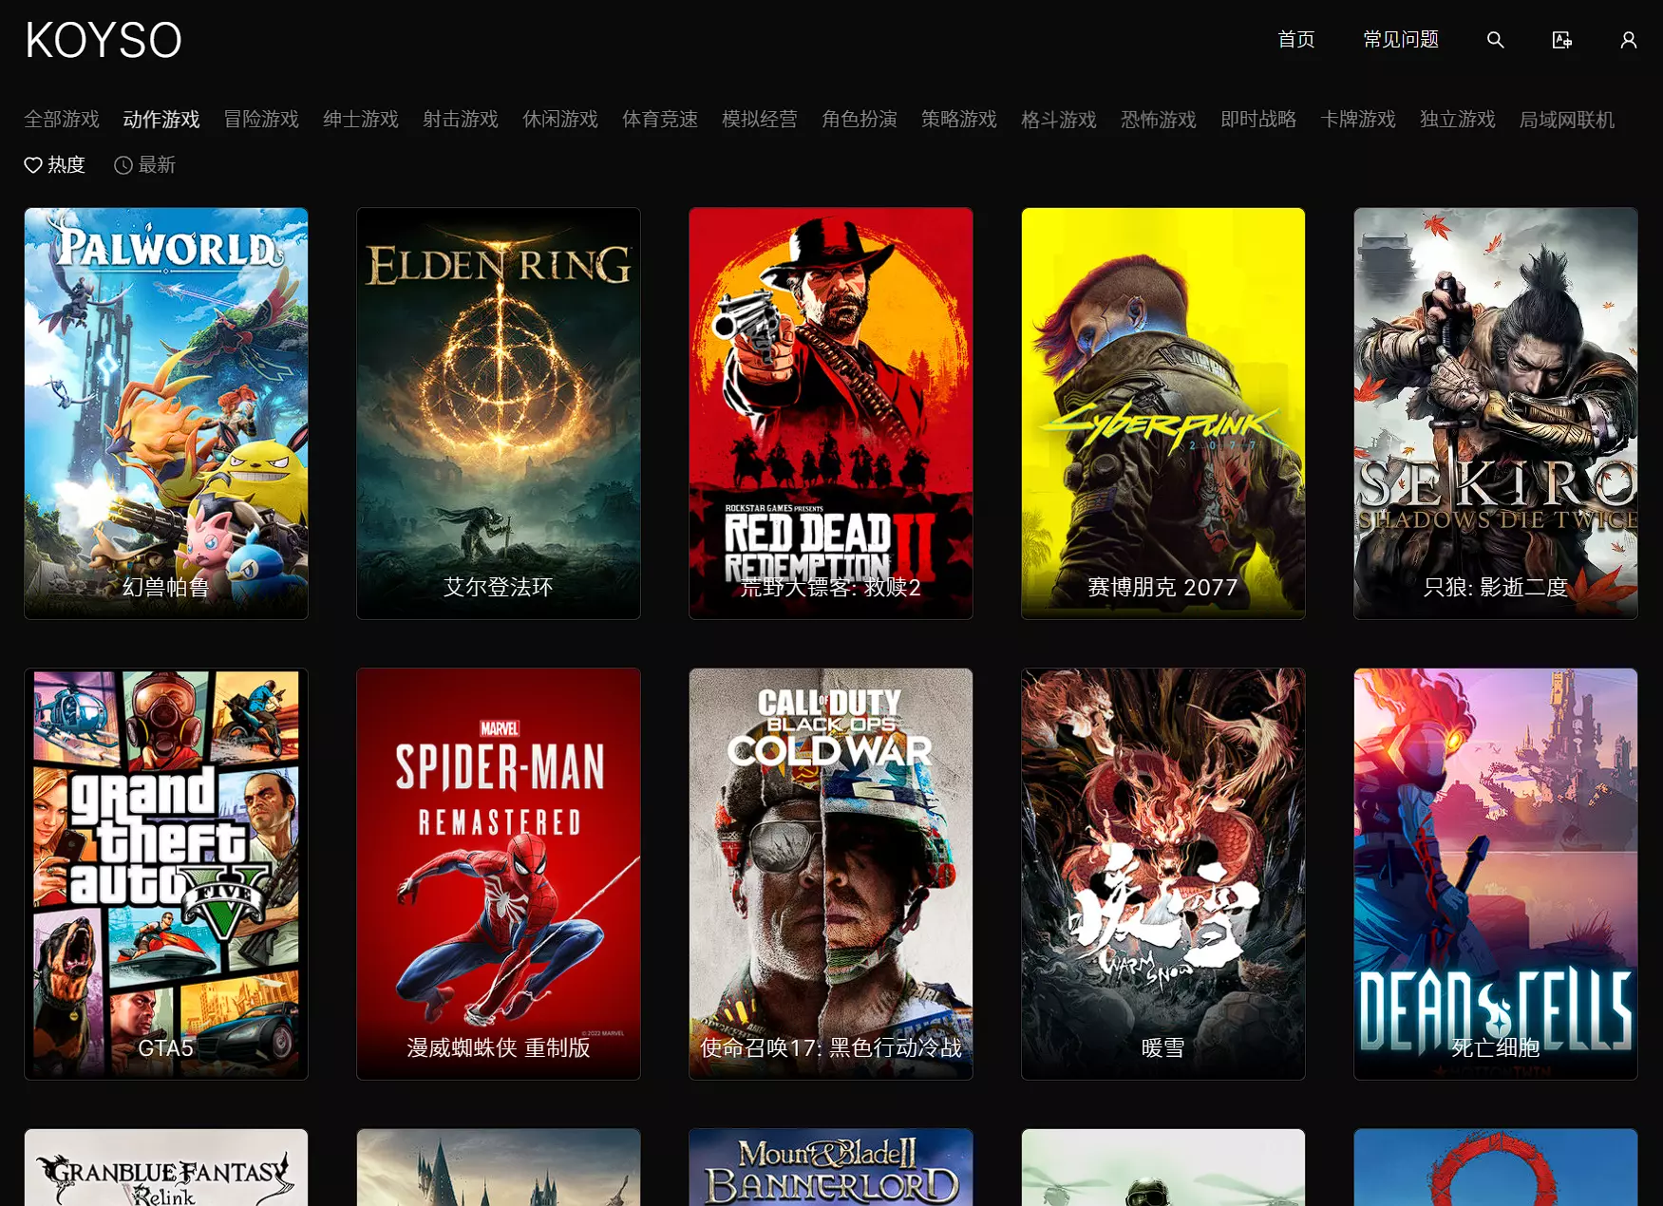The height and width of the screenshot is (1206, 1663).
Task: Click the KOYSO logo
Action: (104, 41)
